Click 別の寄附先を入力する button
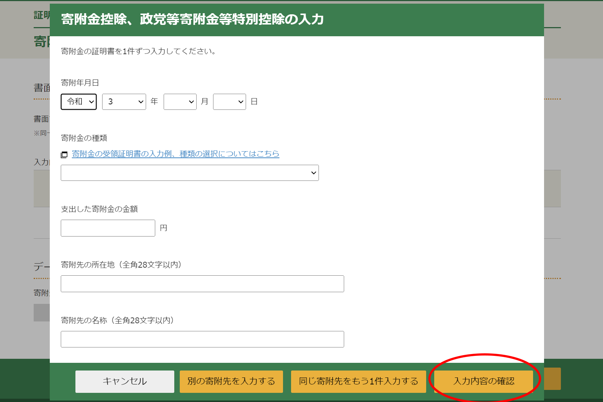Image resolution: width=603 pixels, height=402 pixels. [231, 381]
